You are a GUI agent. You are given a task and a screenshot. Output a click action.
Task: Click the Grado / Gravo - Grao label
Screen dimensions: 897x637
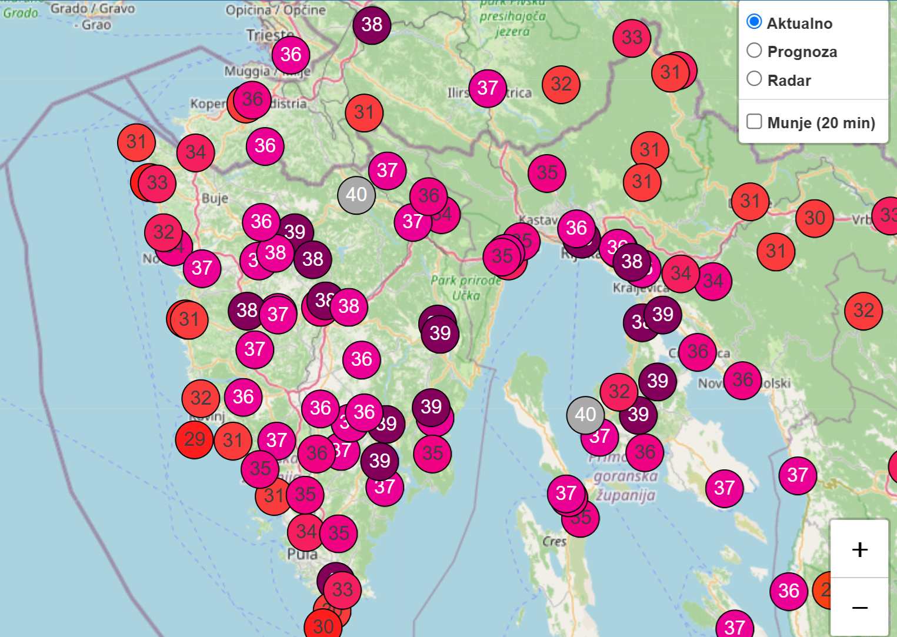pyautogui.click(x=92, y=16)
